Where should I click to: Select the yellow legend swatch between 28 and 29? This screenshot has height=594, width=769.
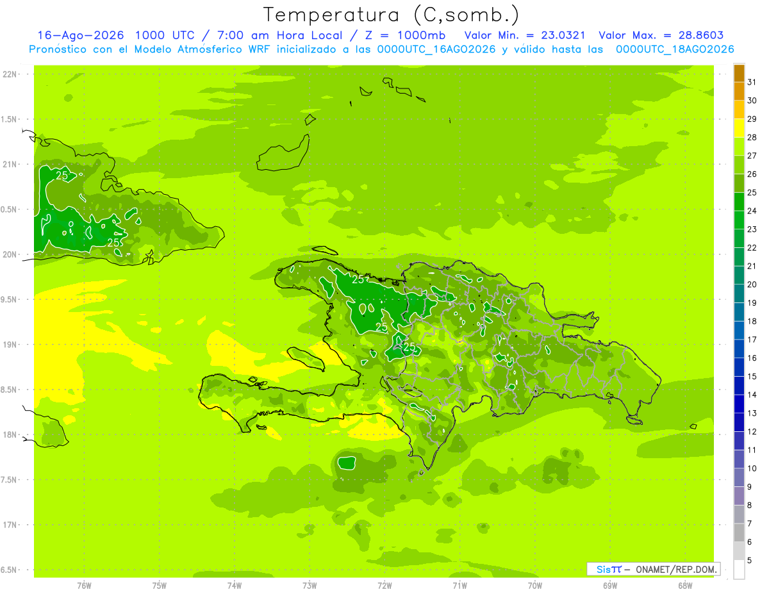(739, 128)
